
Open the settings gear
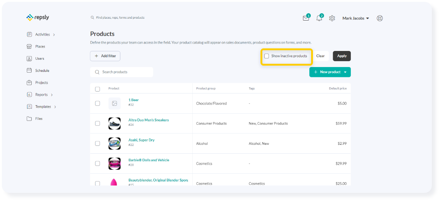[x=332, y=18]
